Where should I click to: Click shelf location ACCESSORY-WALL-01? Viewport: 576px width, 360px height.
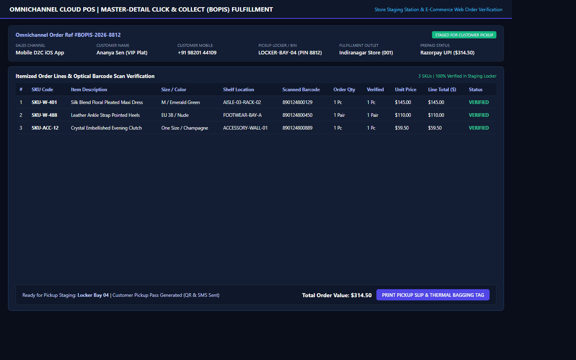click(x=245, y=128)
